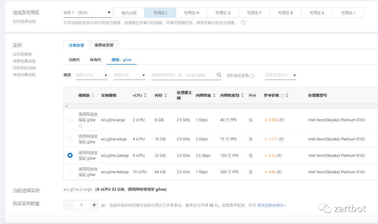Click the 64 GiB memory cell
This screenshot has height=224, width=378.
pos(160,172)
